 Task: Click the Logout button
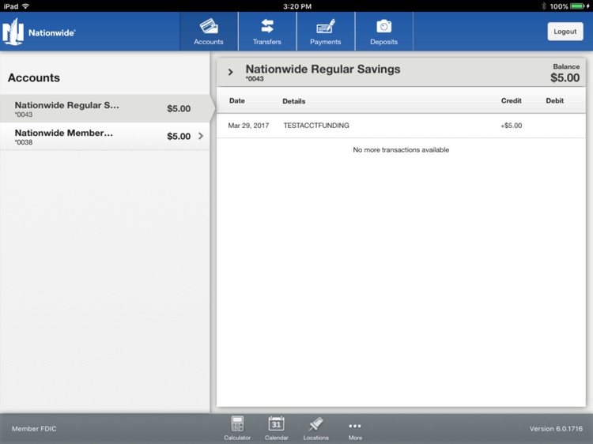(x=565, y=32)
